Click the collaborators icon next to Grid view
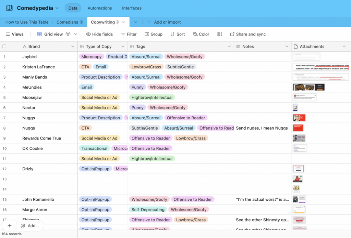 [68, 34]
